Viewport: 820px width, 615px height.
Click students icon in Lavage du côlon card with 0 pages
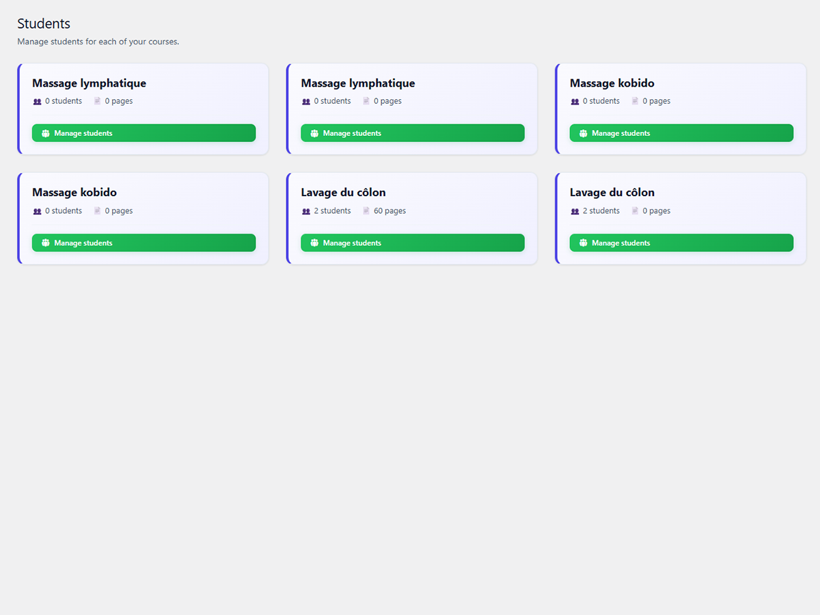[575, 211]
